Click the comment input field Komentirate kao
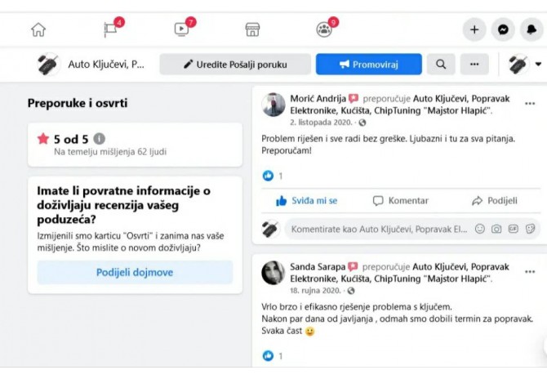Screen dimensions: 547x379 point(379,230)
